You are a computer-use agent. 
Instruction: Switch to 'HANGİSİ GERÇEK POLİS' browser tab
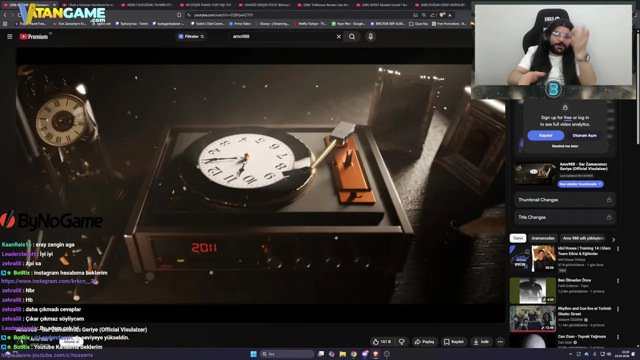265,4
